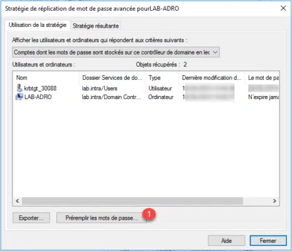
Task: Click the right scroll arrow of the list
Action: (274, 201)
